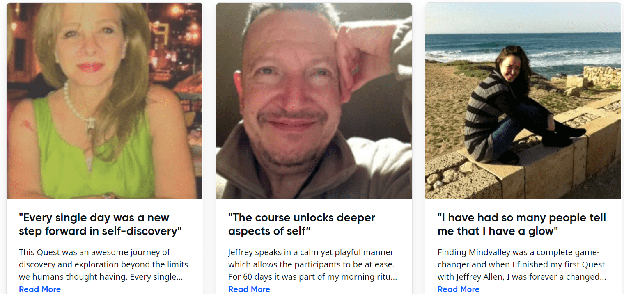Open the photo of woman sitting on seaside wall
Screen dimensions: 624x294
click(523, 101)
